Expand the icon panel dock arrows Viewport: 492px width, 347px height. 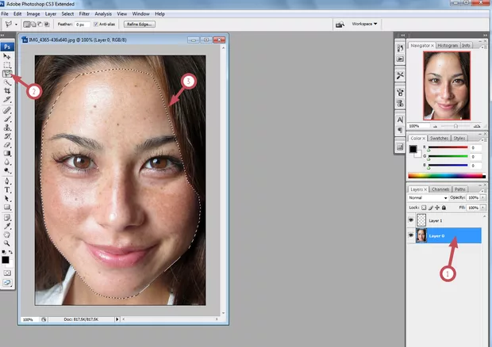coord(403,35)
